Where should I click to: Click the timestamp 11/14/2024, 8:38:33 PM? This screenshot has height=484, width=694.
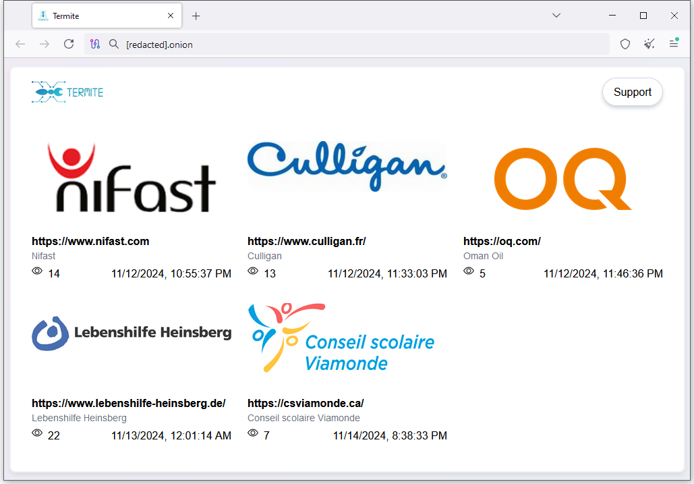coord(390,435)
